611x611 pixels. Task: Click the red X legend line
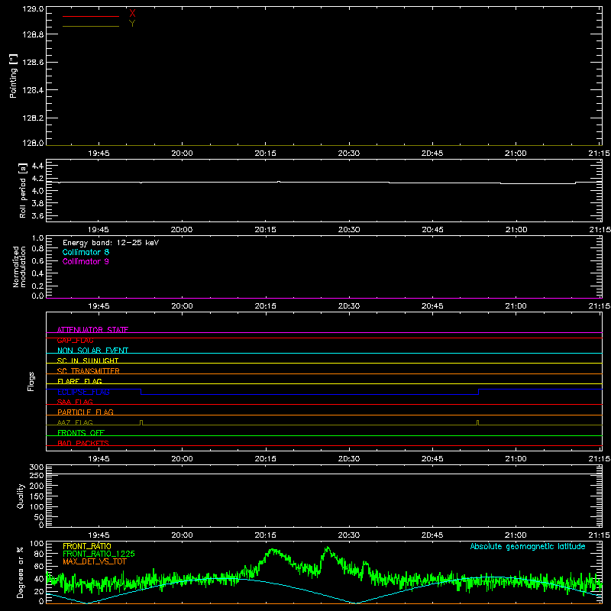tap(91, 16)
